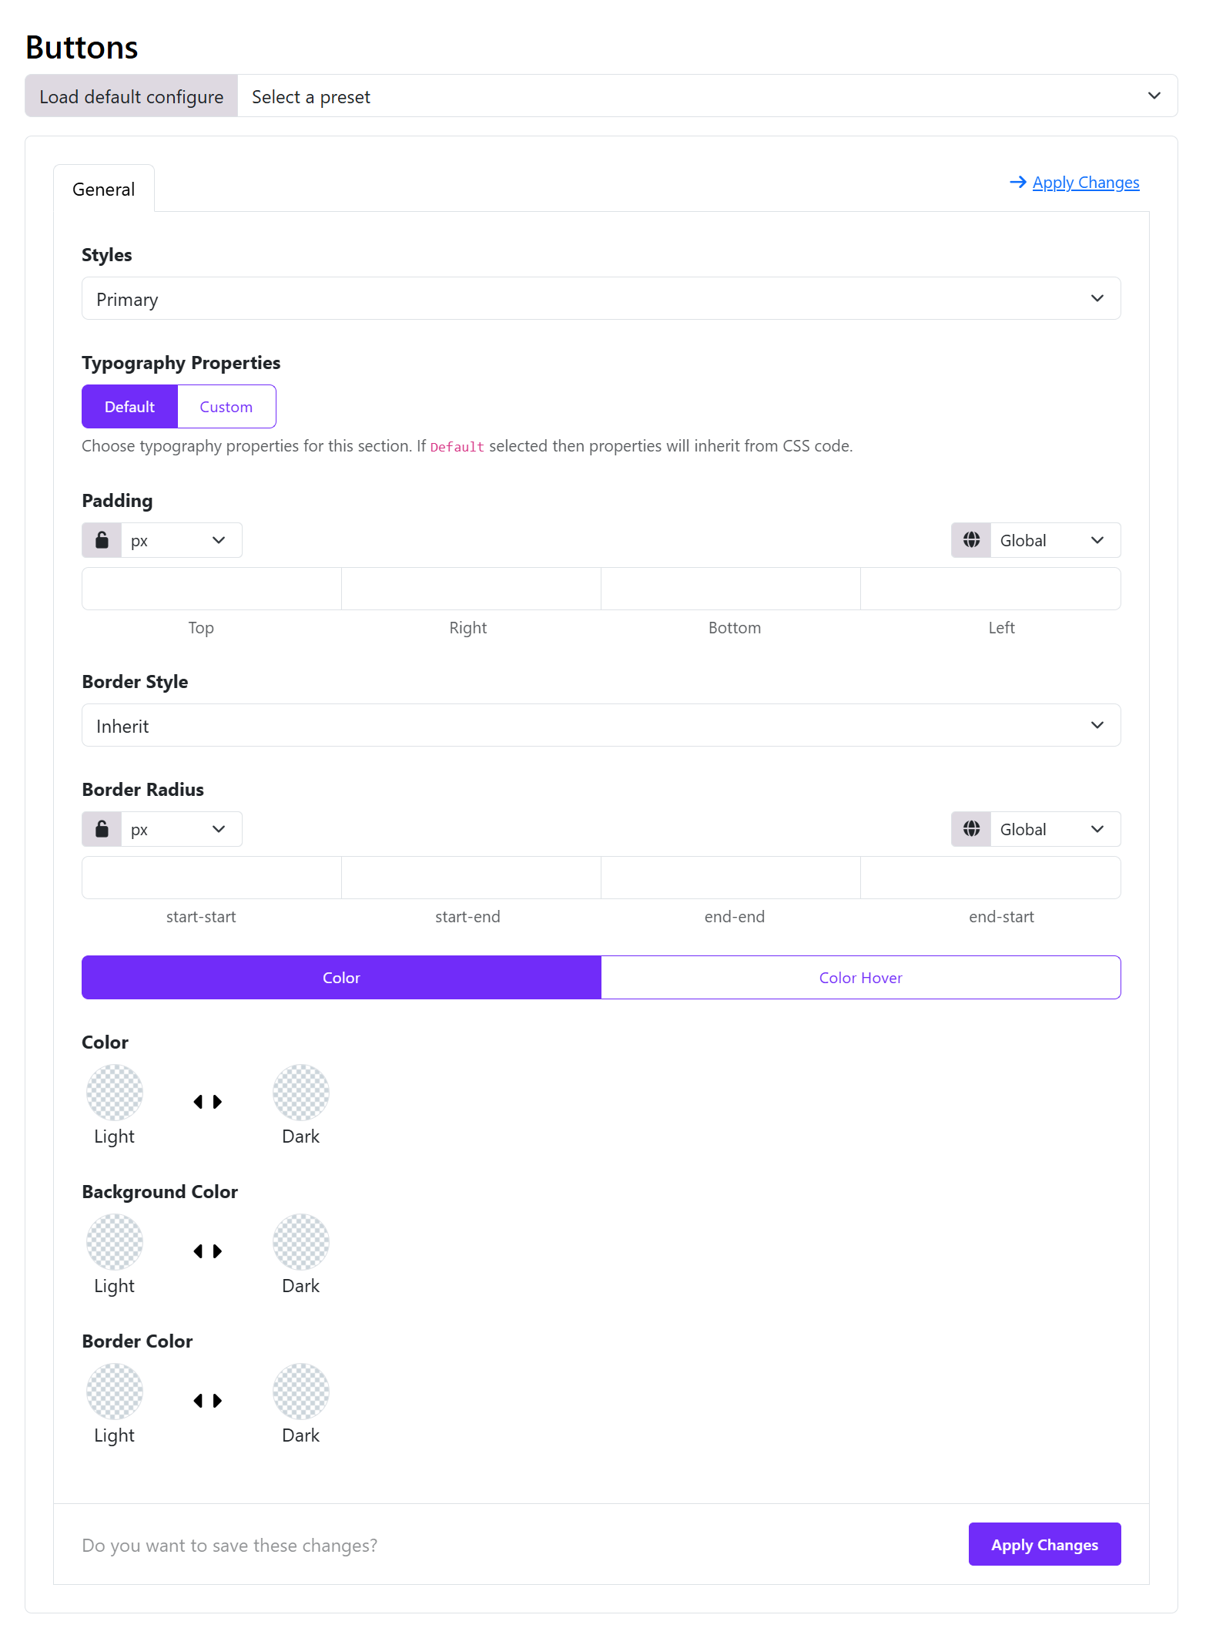Click the swap arrows for Border Color values
1206x1635 pixels.
(x=207, y=1401)
